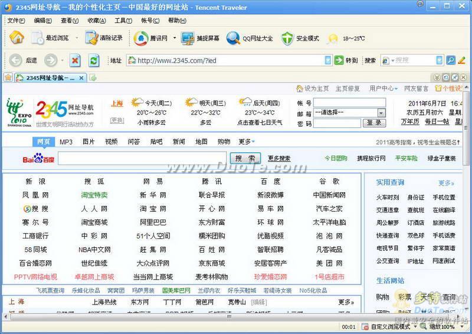Open the 收藏(A) menu

tap(97, 21)
